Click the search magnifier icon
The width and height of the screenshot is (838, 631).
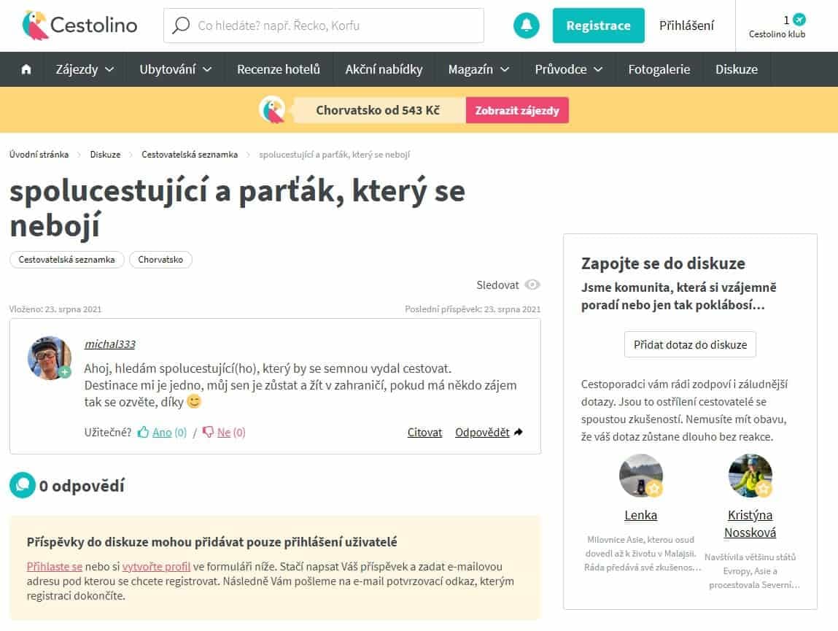pos(181,25)
